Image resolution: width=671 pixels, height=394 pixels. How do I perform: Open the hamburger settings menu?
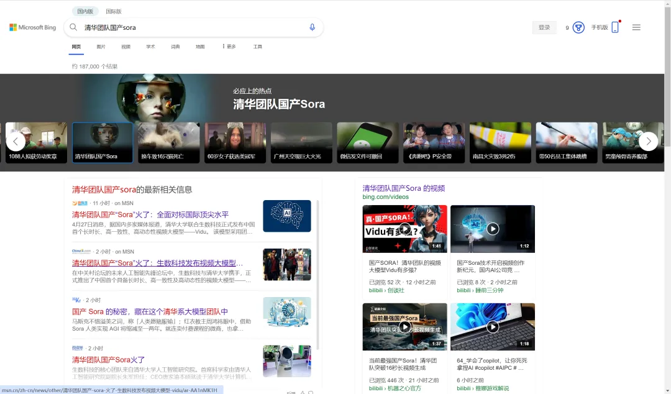tap(636, 27)
